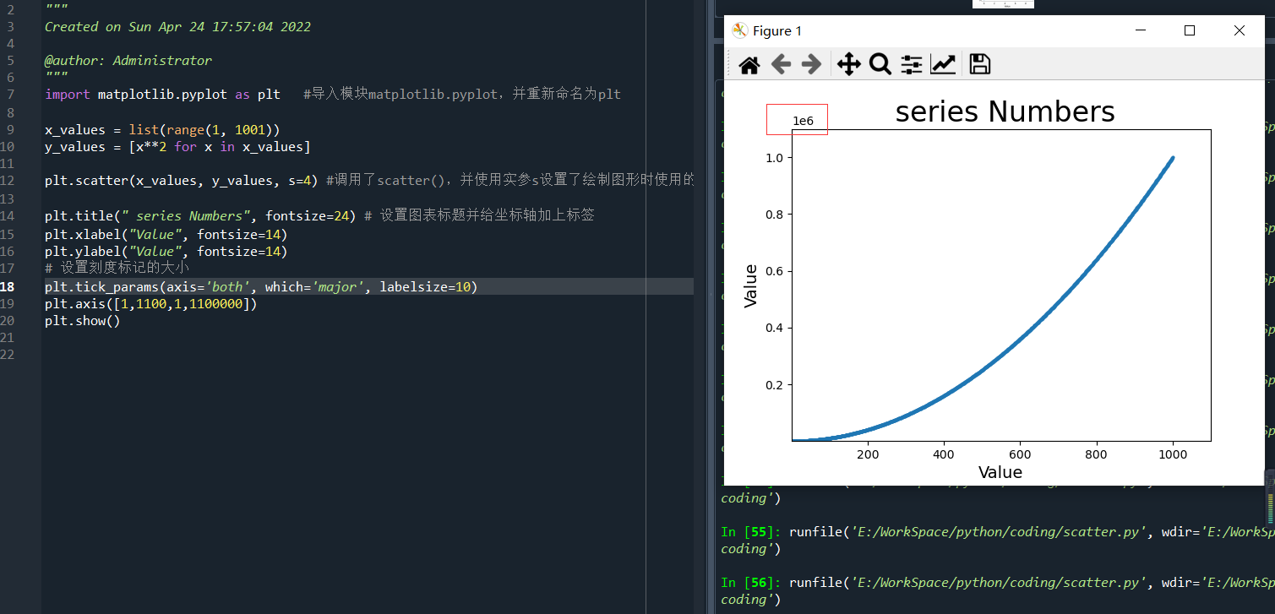Click the highlighted plt.tick_params code line

point(253,286)
